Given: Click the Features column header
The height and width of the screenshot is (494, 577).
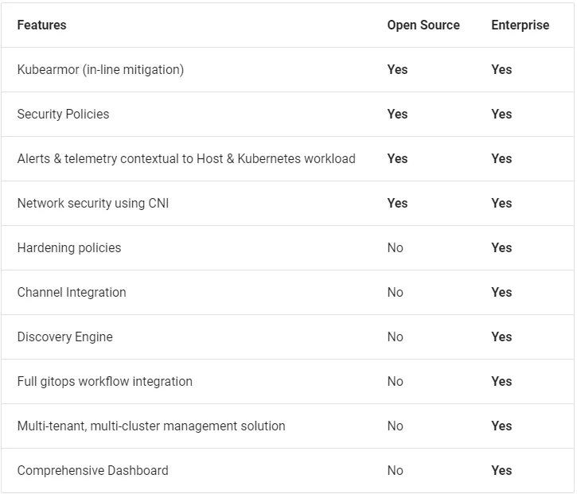Looking at the screenshot, I should click(41, 25).
